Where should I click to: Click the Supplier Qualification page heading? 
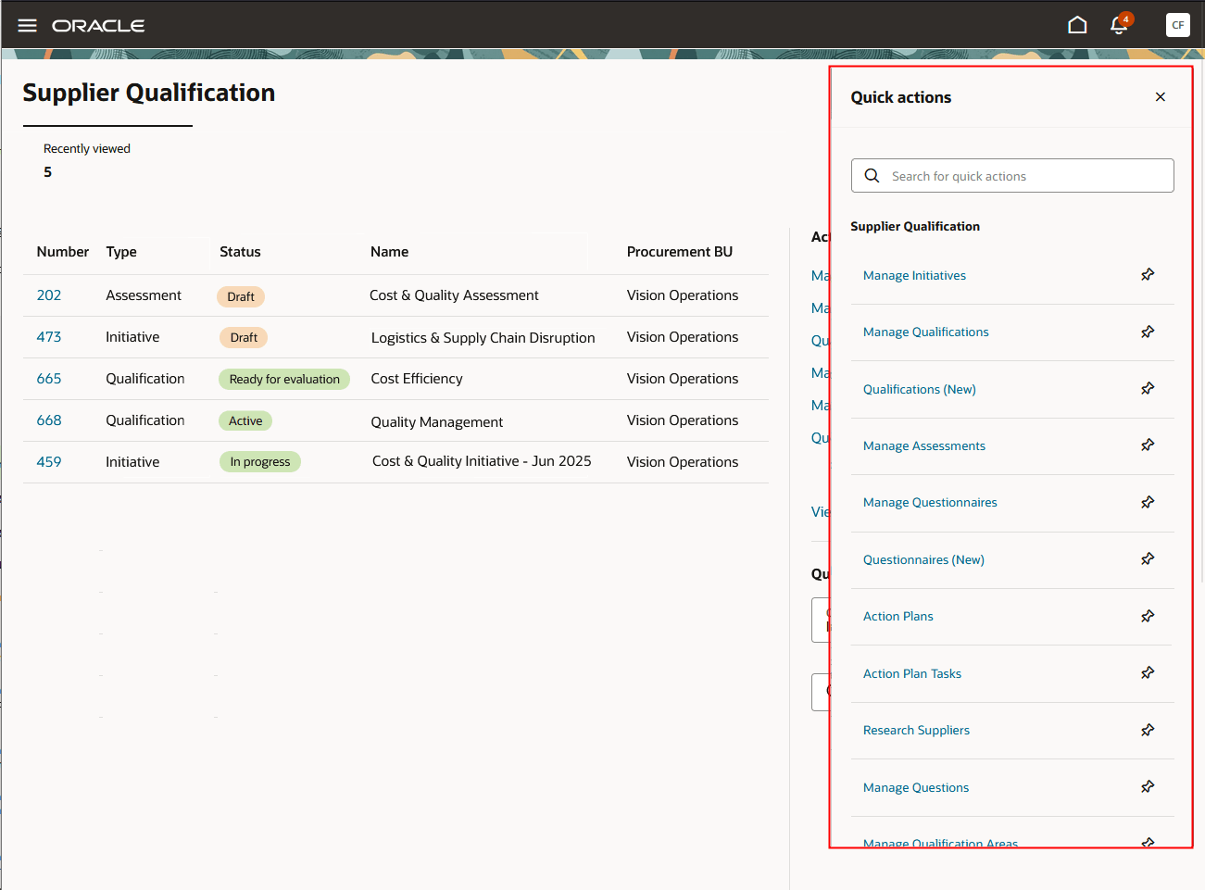coord(149,93)
